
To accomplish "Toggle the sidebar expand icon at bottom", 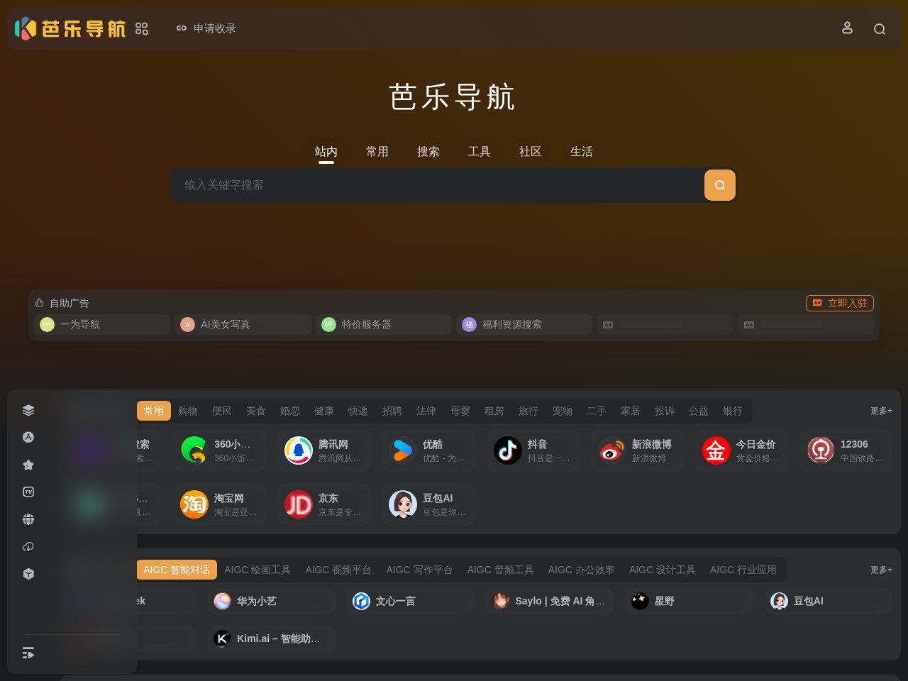I will [x=28, y=653].
